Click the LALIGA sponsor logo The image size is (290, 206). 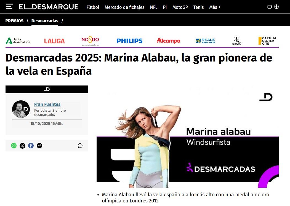tap(54, 41)
